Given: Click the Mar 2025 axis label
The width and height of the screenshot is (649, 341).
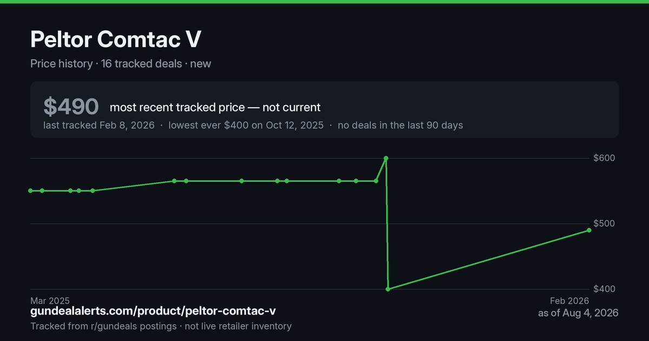Looking at the screenshot, I should tap(50, 300).
